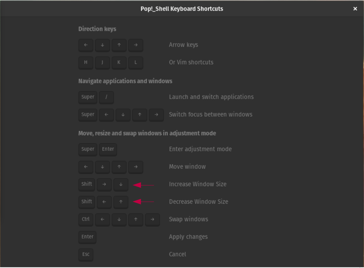Click the up arrow in the Arrow keys row
364x268 pixels.
pos(119,45)
